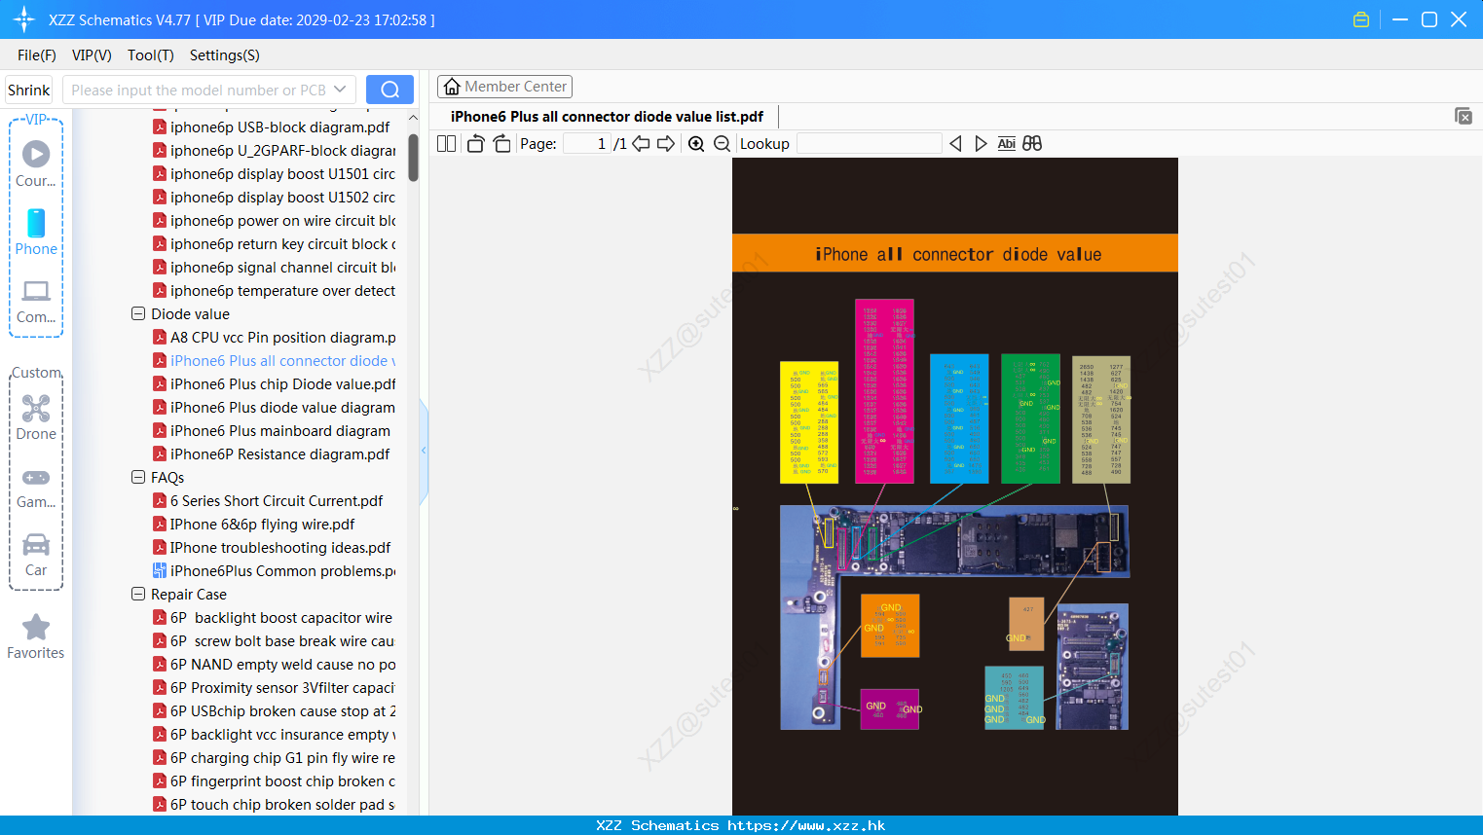Open the Tool(T) menu
Viewport: 1483px width, 835px height.
(151, 55)
